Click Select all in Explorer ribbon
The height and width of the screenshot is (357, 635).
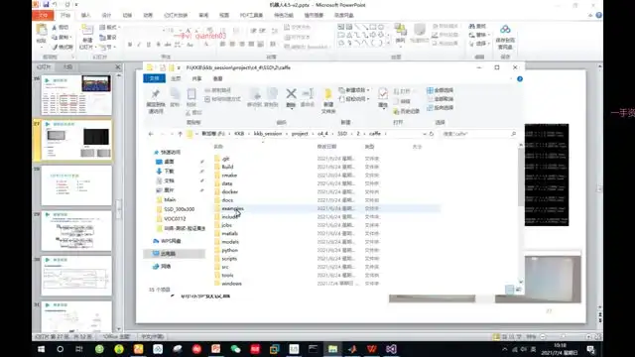click(440, 90)
